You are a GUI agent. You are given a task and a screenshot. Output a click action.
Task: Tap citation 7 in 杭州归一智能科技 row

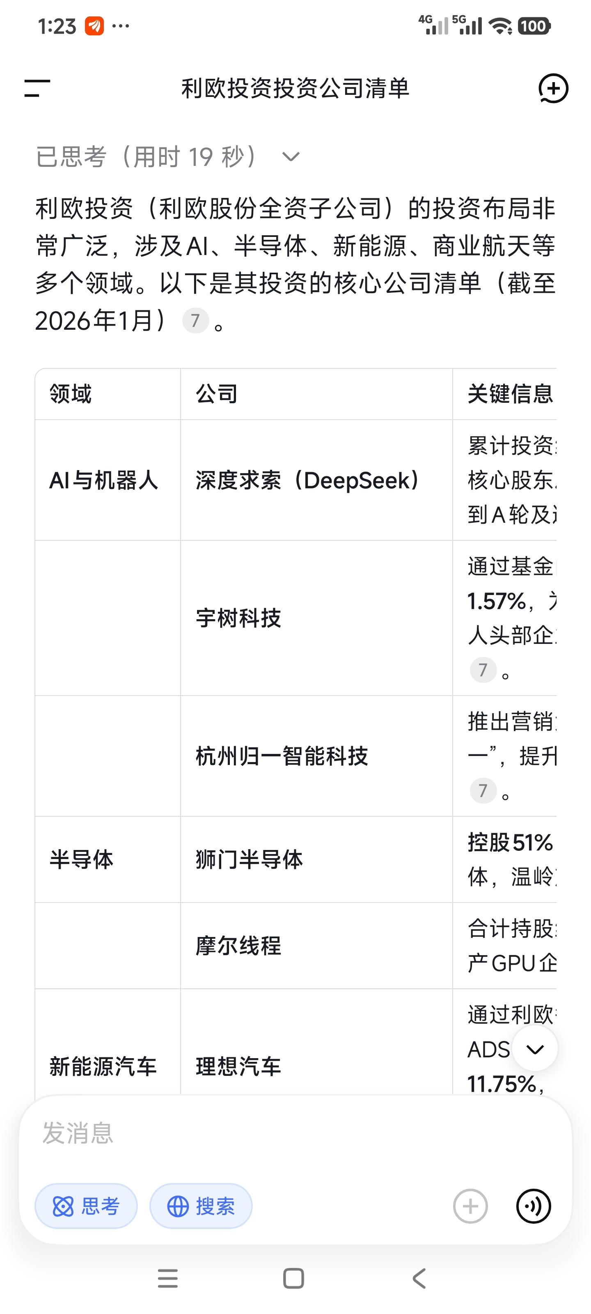pyautogui.click(x=483, y=790)
